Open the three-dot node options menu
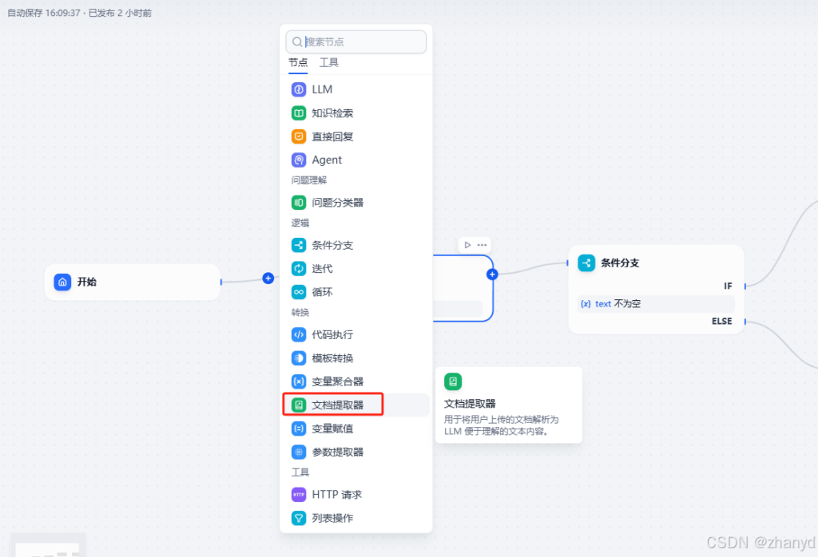Viewport: 818px width, 557px height. 482,245
